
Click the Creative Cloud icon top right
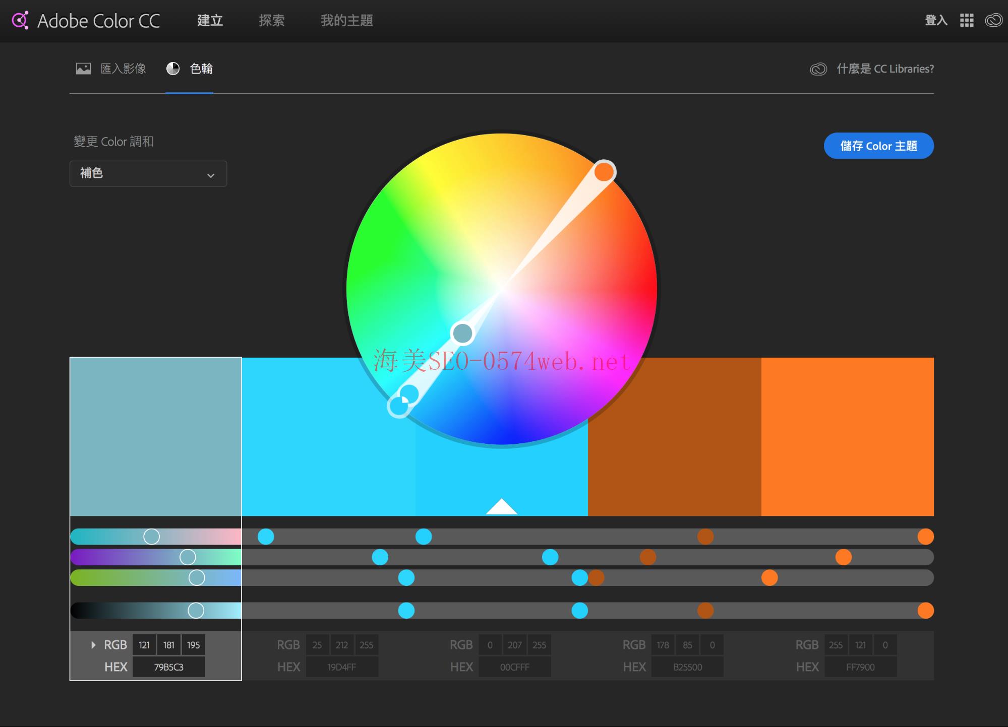pyautogui.click(x=992, y=21)
